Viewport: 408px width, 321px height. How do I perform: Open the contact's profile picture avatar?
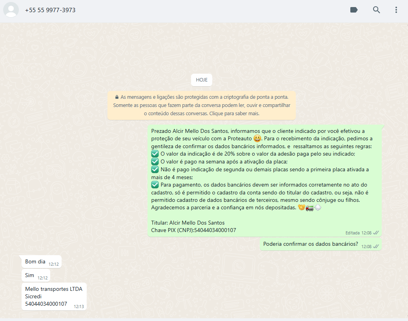pos(11,10)
